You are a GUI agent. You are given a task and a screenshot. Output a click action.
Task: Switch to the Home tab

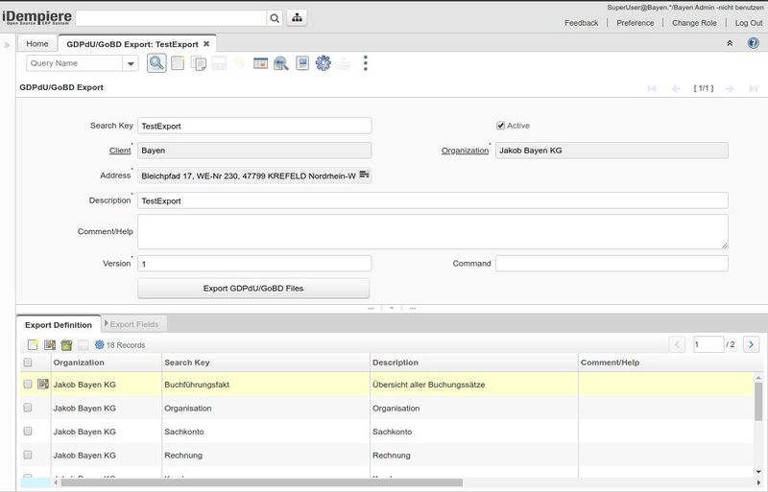click(x=37, y=44)
